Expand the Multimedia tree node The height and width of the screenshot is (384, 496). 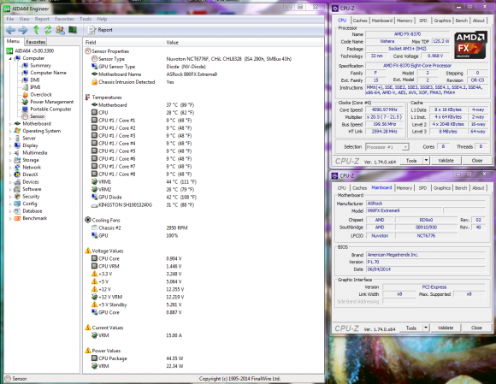tap(10, 153)
